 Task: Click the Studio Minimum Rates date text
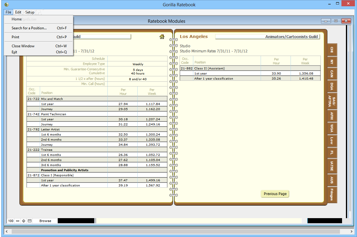[x=214, y=51]
